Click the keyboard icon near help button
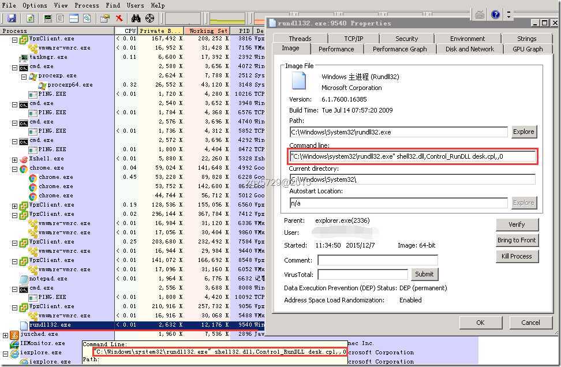Viewport: 561px width, 367px height. [480, 14]
